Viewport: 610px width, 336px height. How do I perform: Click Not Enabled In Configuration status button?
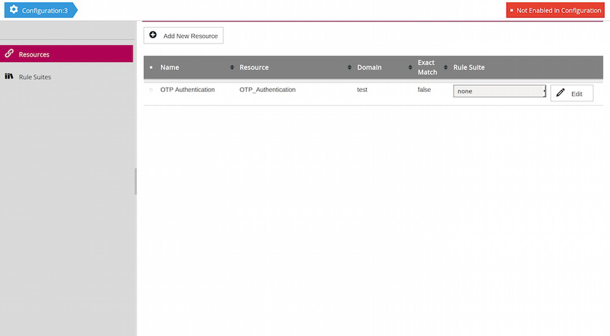(555, 11)
